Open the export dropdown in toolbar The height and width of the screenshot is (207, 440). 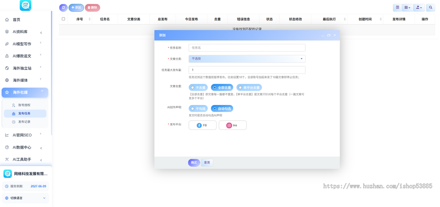click(x=419, y=7)
